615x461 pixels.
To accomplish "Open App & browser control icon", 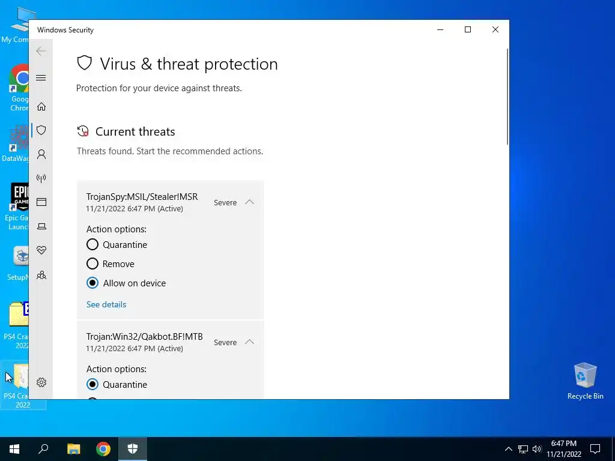I will coord(41,202).
